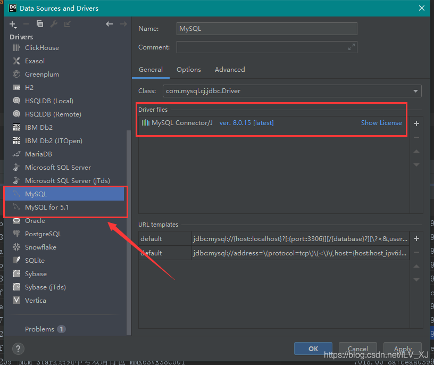This screenshot has width=434, height=365.
Task: Click the Show License link
Action: (x=381, y=123)
